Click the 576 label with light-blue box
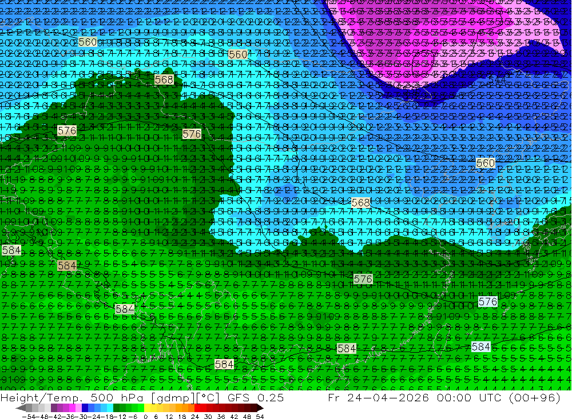Screen dimensions: 572x419 click(x=488, y=302)
